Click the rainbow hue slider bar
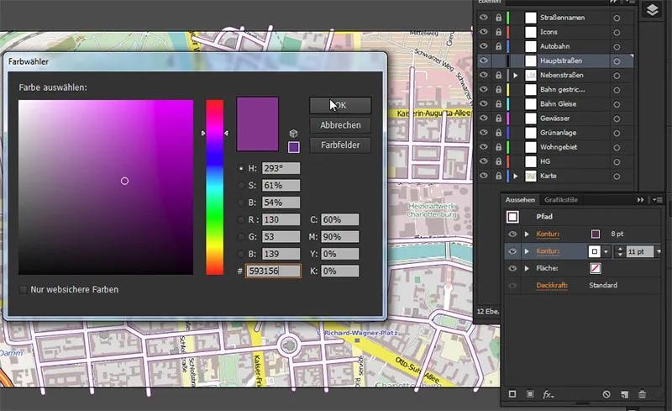 point(214,187)
